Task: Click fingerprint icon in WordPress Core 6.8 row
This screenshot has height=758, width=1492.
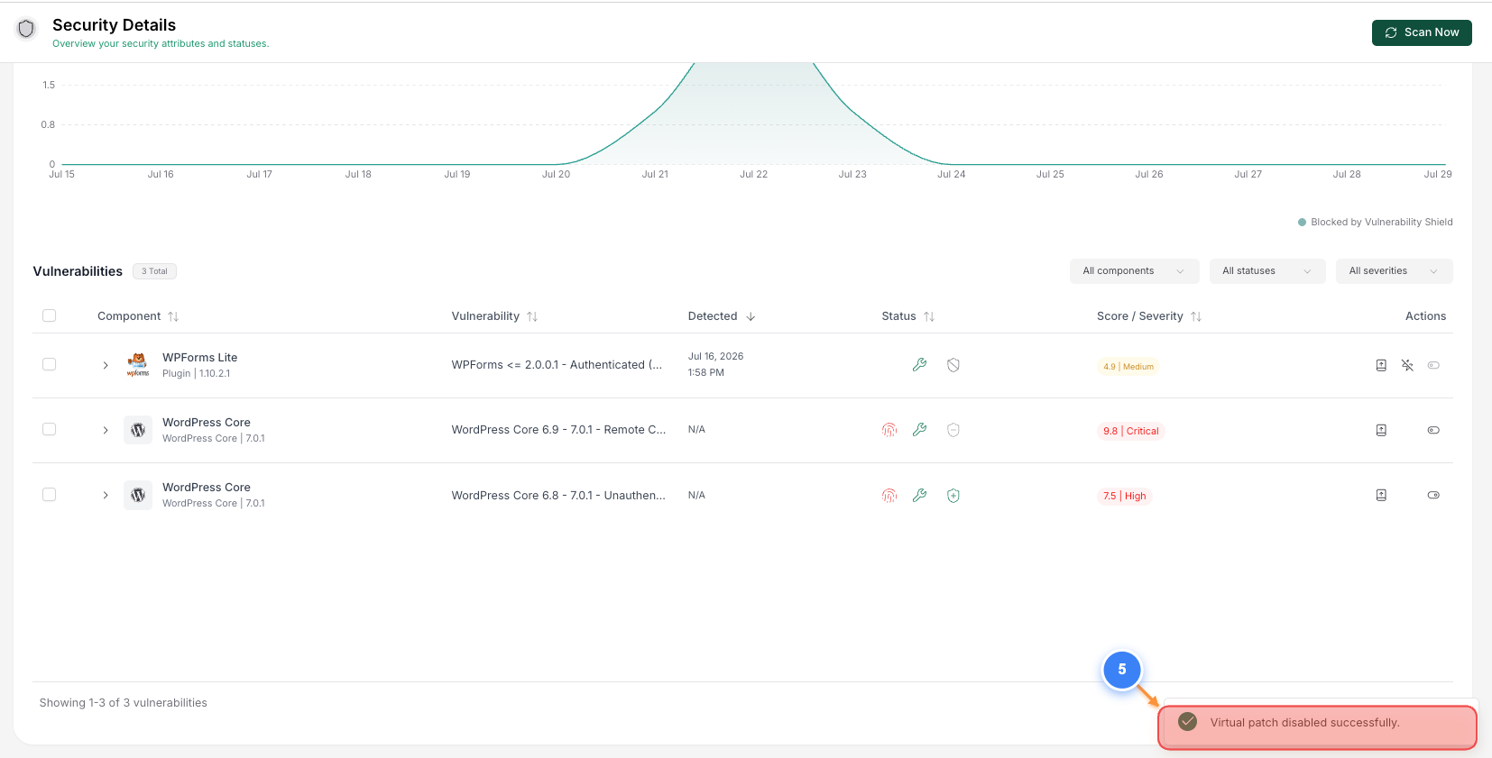Action: pos(889,495)
